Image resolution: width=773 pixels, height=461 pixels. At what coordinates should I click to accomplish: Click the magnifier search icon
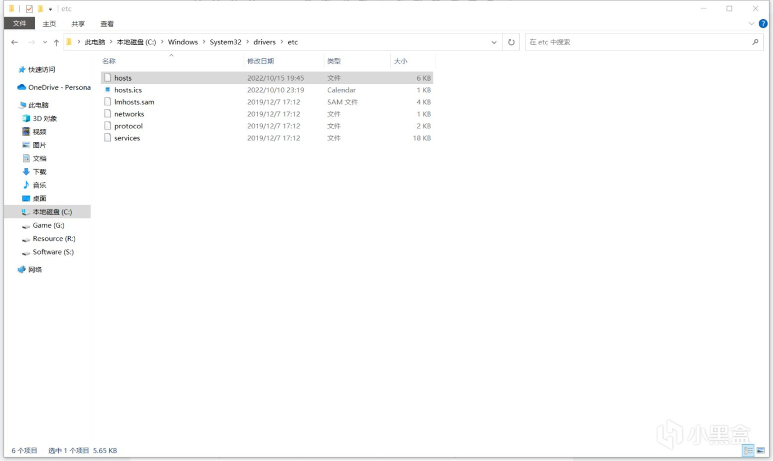(755, 42)
